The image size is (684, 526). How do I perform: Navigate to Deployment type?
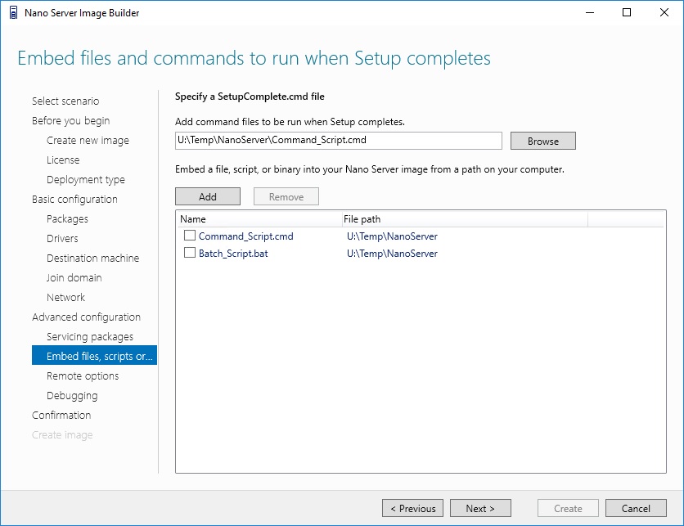click(x=85, y=180)
